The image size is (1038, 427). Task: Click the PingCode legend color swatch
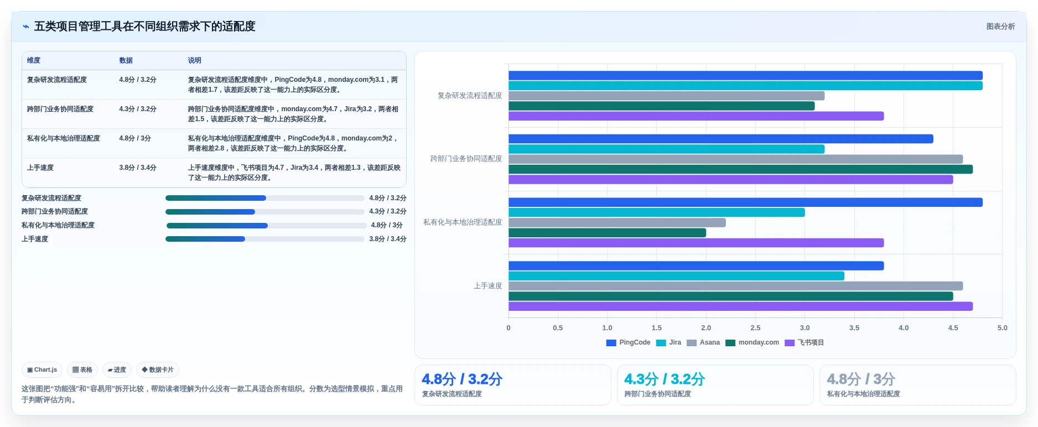click(x=611, y=343)
